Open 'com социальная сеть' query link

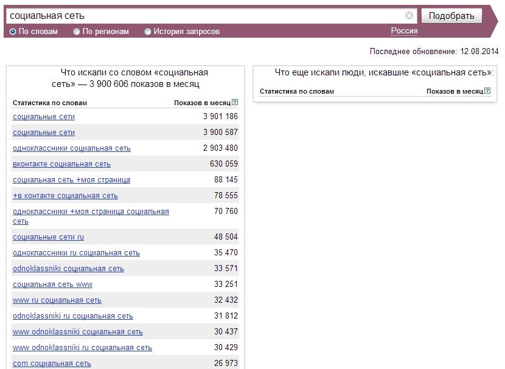(52, 364)
